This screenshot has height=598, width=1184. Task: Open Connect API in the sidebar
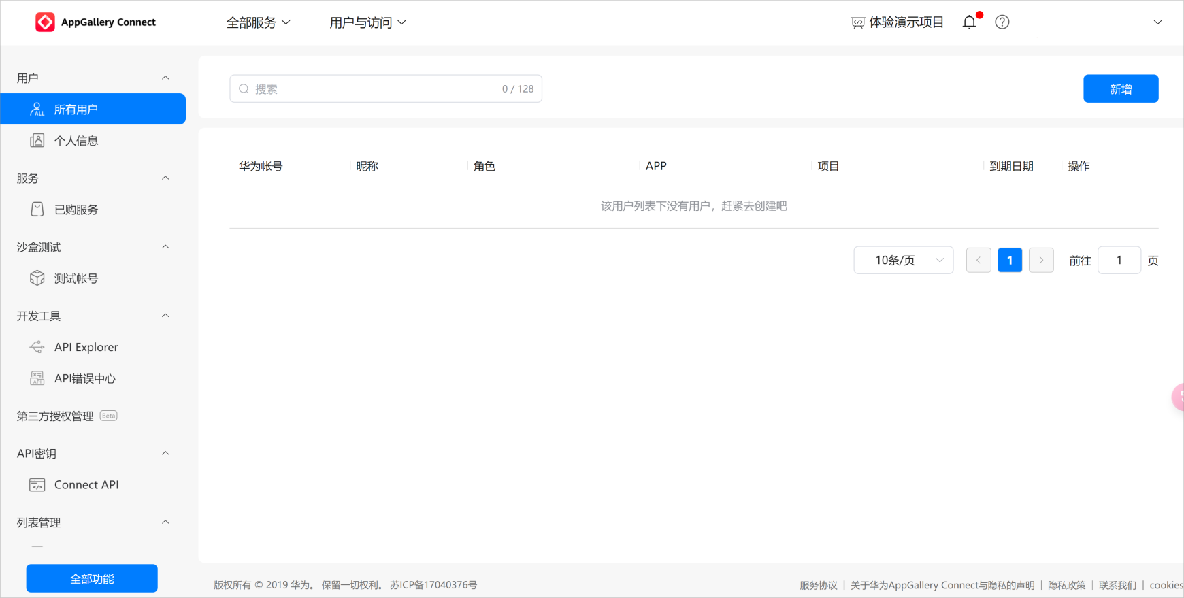tap(93, 485)
